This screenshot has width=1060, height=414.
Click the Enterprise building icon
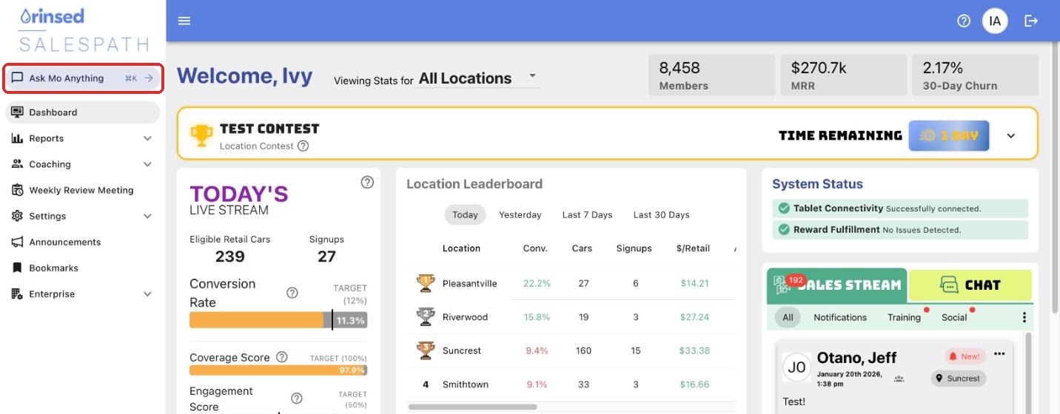pos(17,293)
